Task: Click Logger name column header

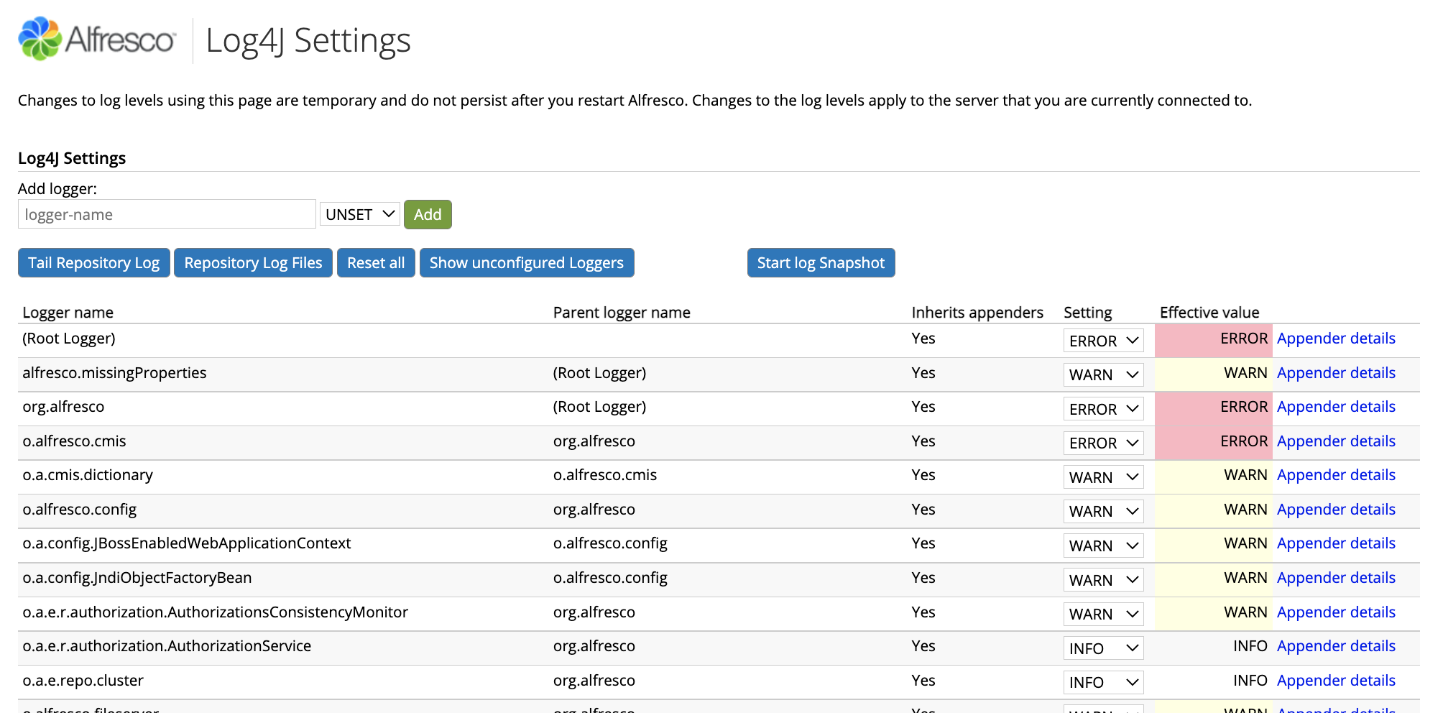Action: (x=68, y=313)
